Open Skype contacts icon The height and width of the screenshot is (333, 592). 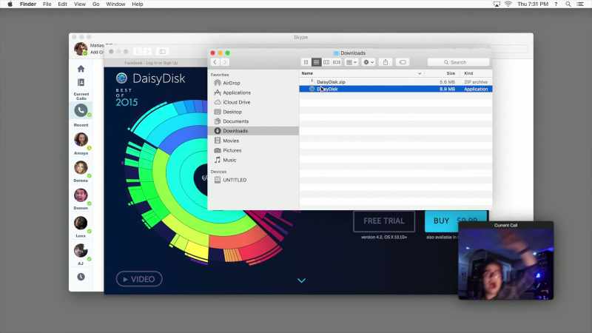coord(81,82)
